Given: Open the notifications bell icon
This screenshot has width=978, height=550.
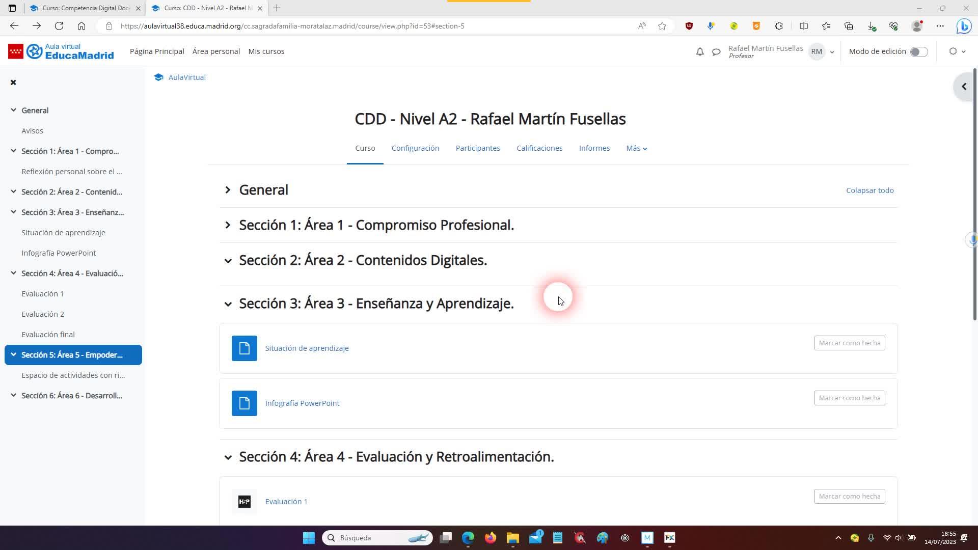Looking at the screenshot, I should click(700, 51).
